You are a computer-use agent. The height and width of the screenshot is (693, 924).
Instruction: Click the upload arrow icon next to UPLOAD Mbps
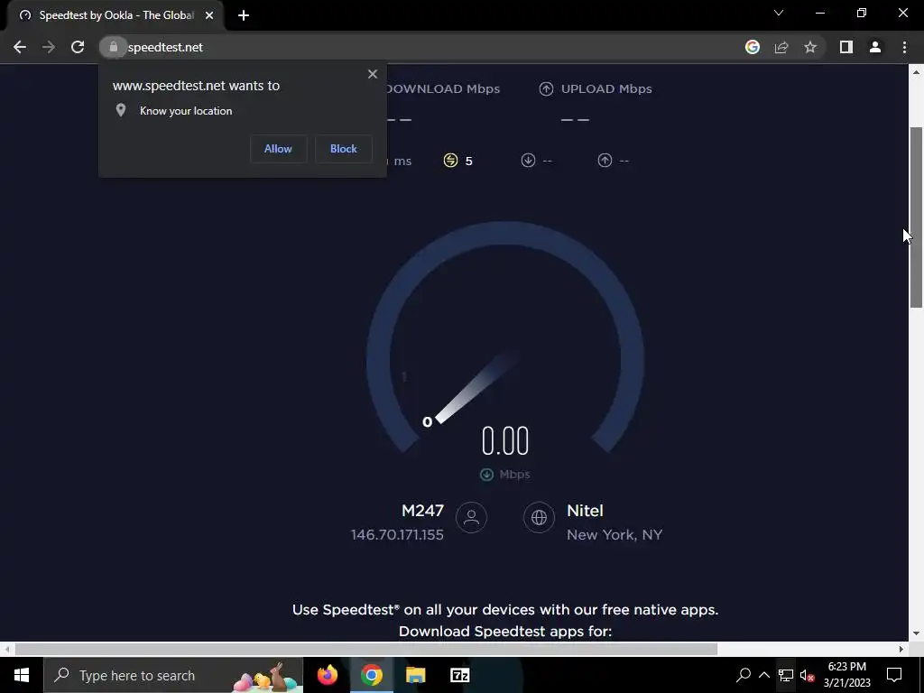546,89
